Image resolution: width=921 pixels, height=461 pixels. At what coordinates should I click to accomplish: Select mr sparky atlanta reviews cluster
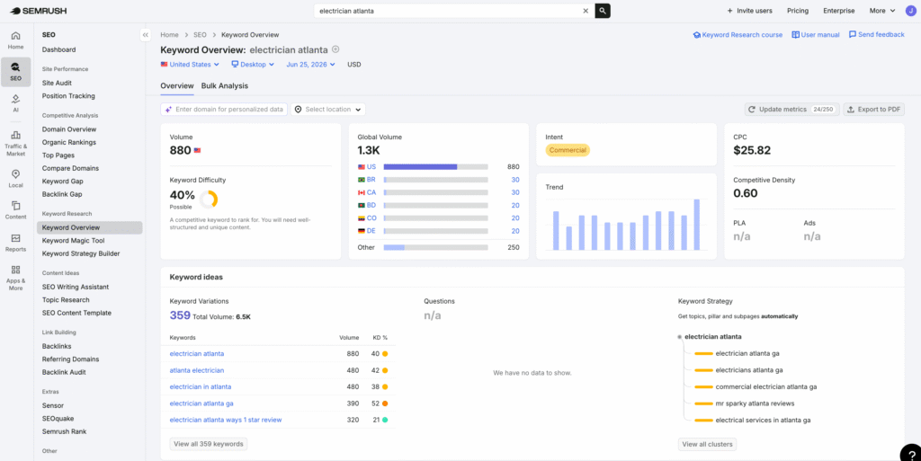pyautogui.click(x=755, y=403)
